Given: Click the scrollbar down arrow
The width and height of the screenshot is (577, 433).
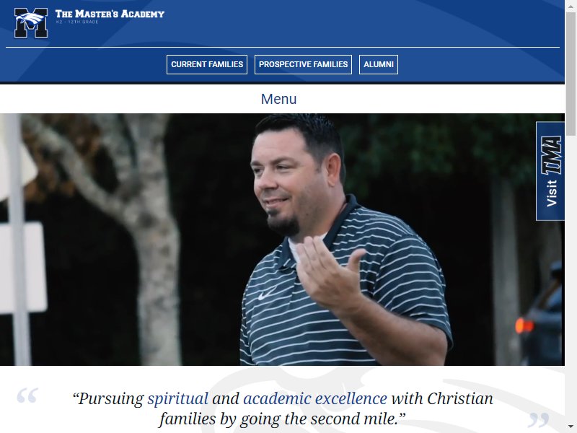Looking at the screenshot, I should pyautogui.click(x=571, y=427).
